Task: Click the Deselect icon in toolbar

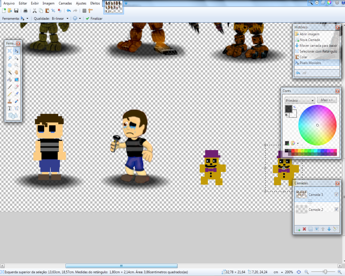Action: (x=59, y=10)
